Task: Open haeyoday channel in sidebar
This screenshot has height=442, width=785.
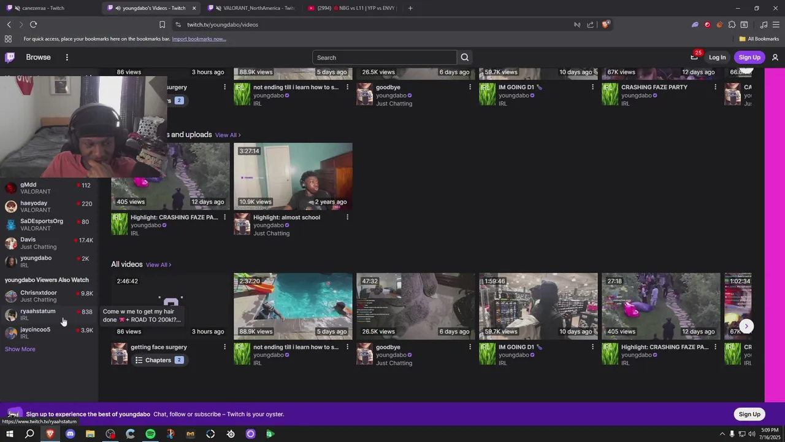Action: point(49,206)
